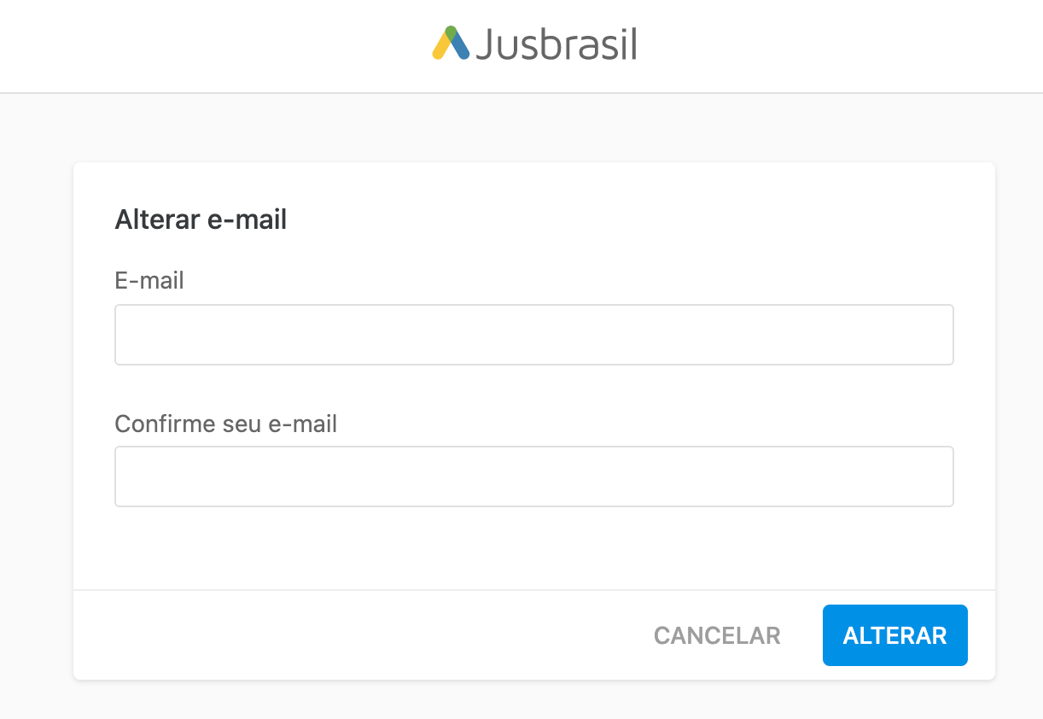Submit the email change with Alterar
This screenshot has width=1043, height=719.
point(895,635)
